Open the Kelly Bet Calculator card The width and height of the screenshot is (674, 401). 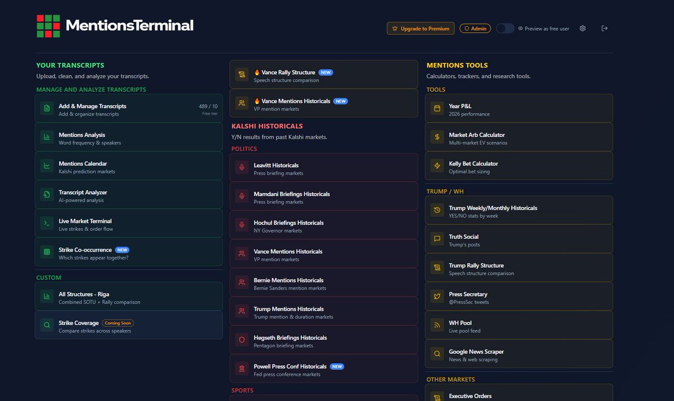coord(519,166)
